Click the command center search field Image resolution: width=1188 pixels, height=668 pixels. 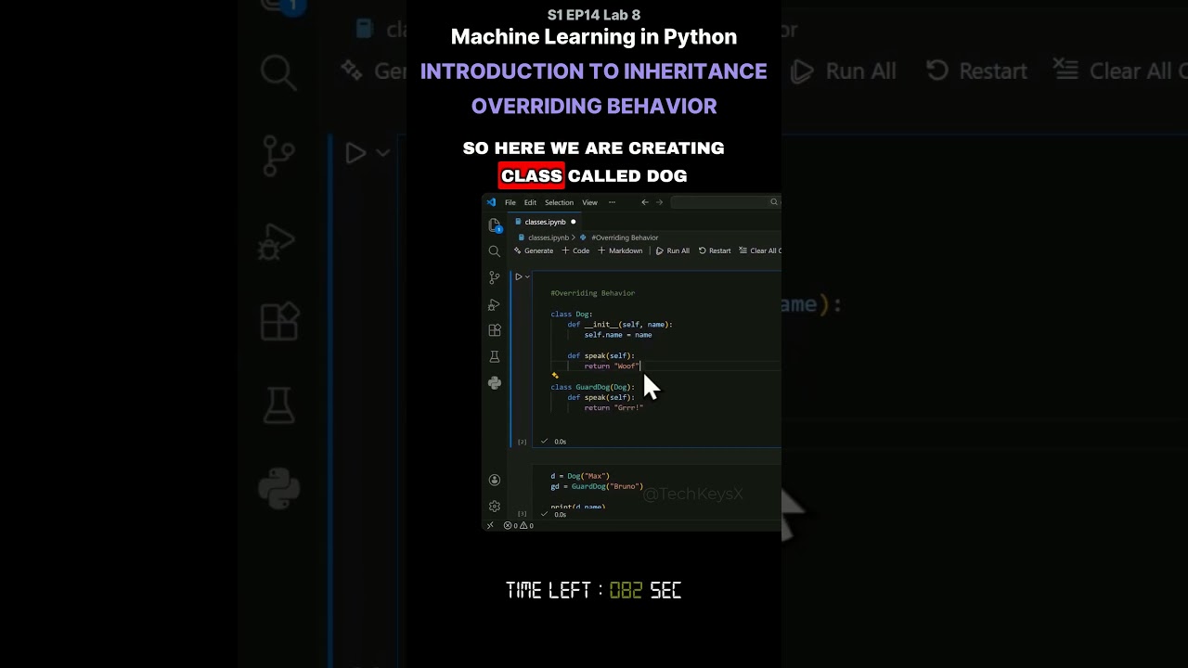click(726, 202)
